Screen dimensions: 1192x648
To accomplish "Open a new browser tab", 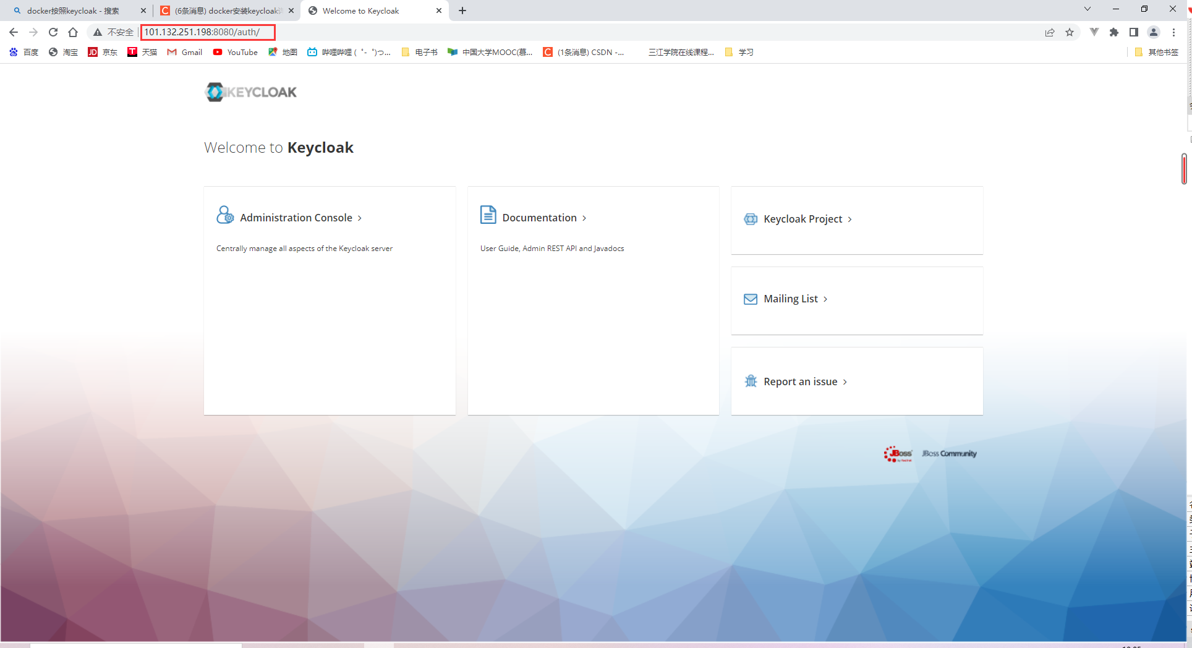I will [462, 11].
